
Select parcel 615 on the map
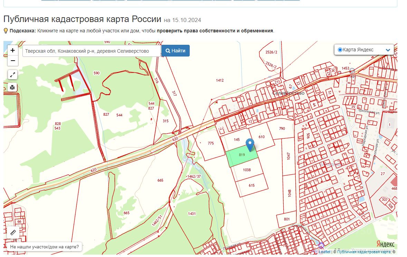252,186
